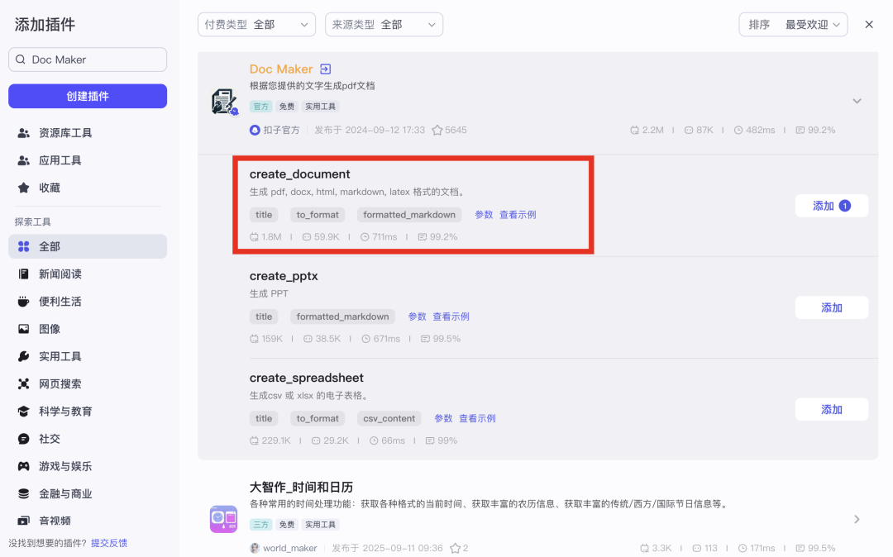Open the 付费类型 dropdown

pyautogui.click(x=256, y=25)
